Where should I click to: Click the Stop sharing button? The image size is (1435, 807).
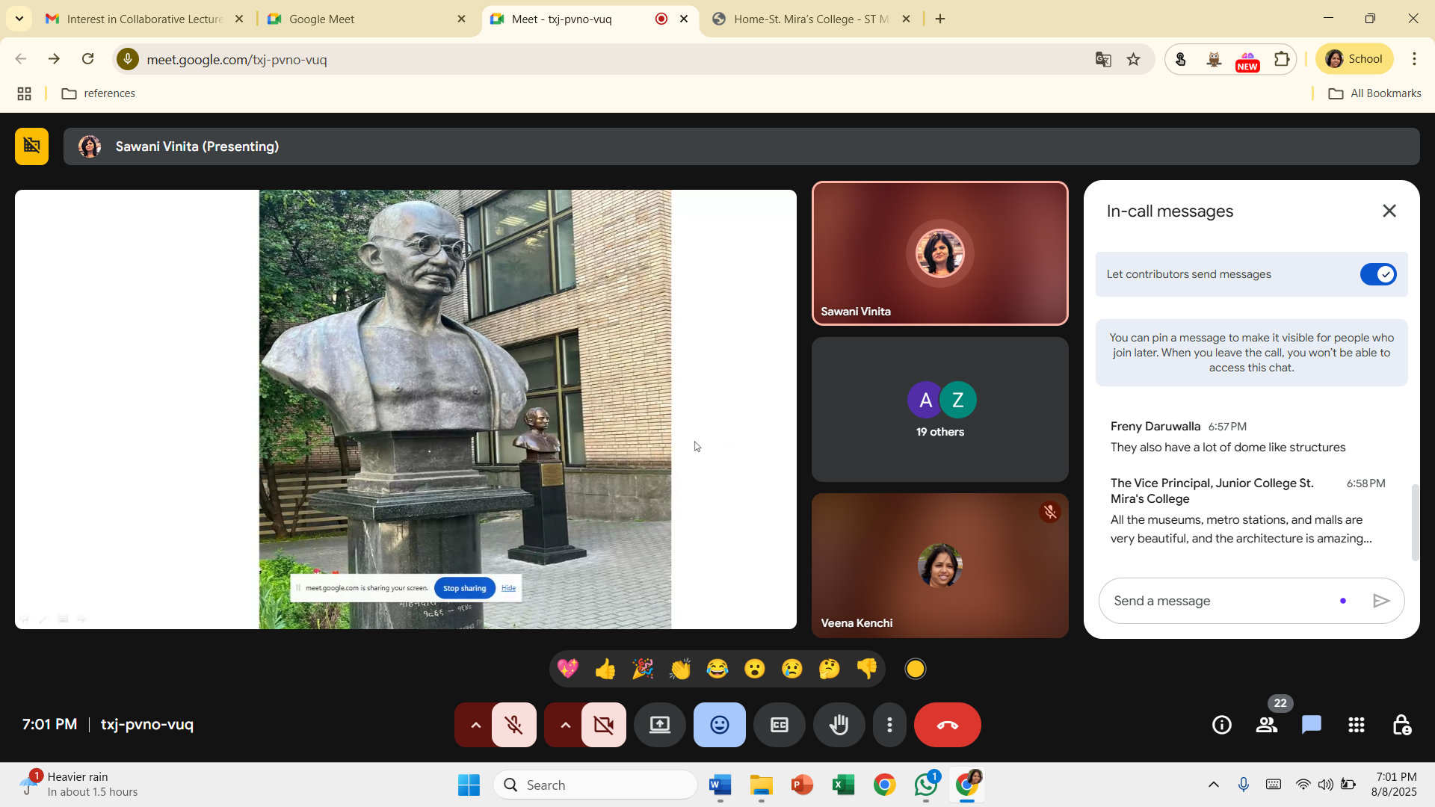coord(464,588)
